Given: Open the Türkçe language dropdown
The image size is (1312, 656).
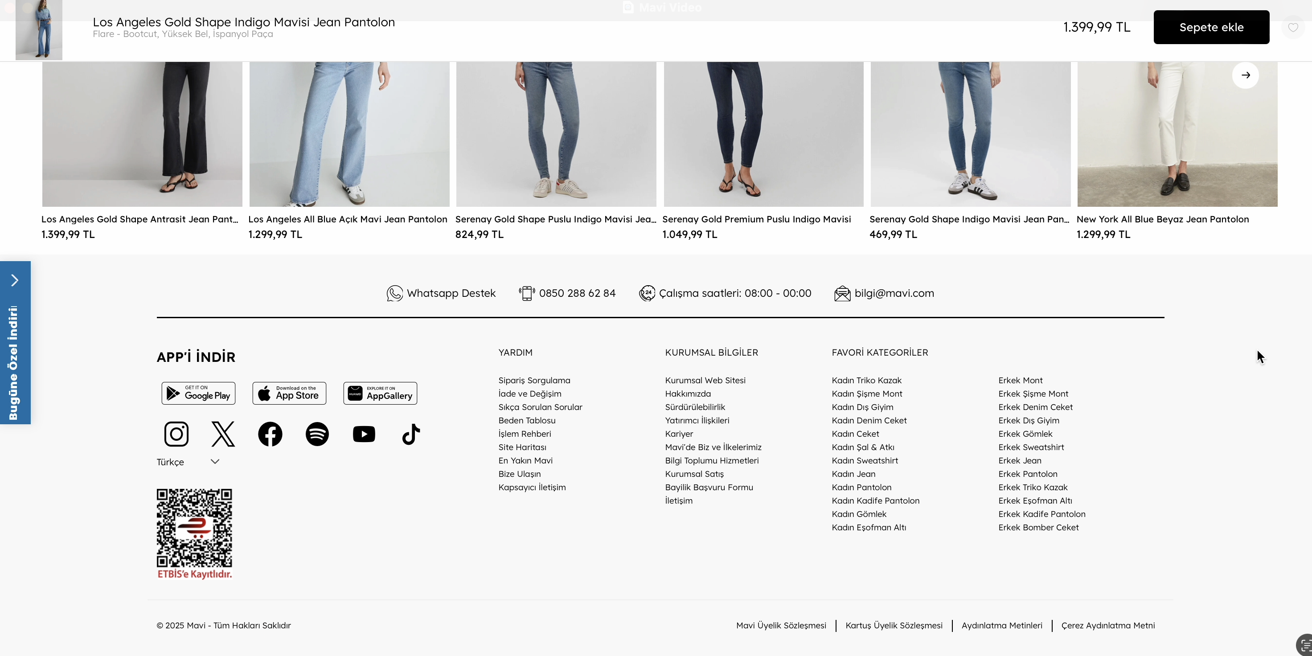Looking at the screenshot, I should click(x=188, y=462).
